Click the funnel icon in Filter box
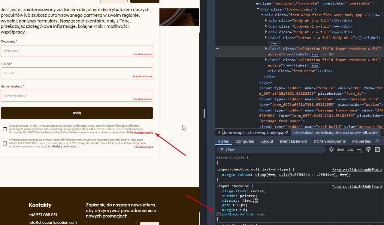This screenshot has width=384, height=225. point(222,150)
